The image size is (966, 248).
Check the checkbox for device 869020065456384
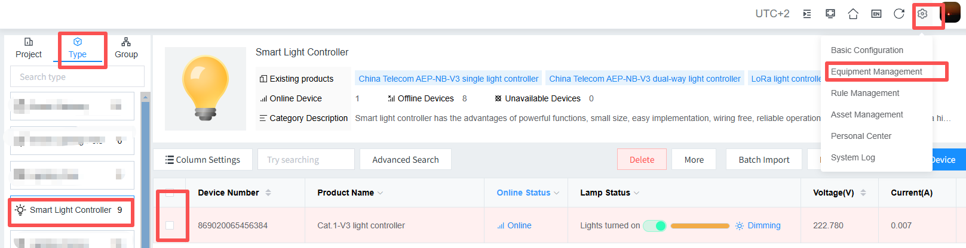[170, 225]
